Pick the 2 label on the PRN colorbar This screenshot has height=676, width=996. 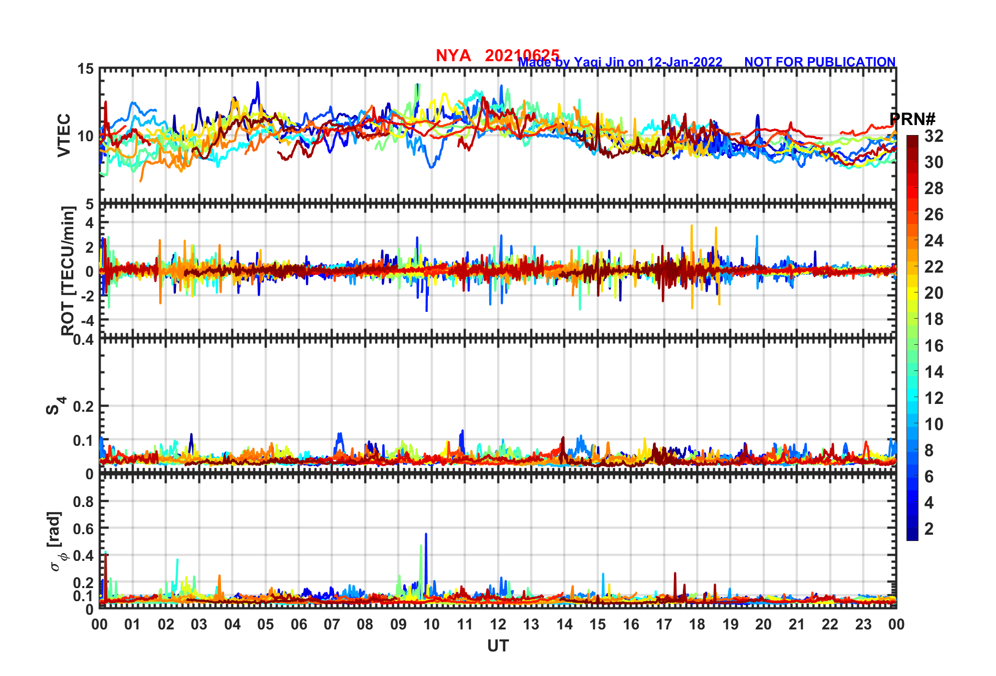(x=929, y=529)
